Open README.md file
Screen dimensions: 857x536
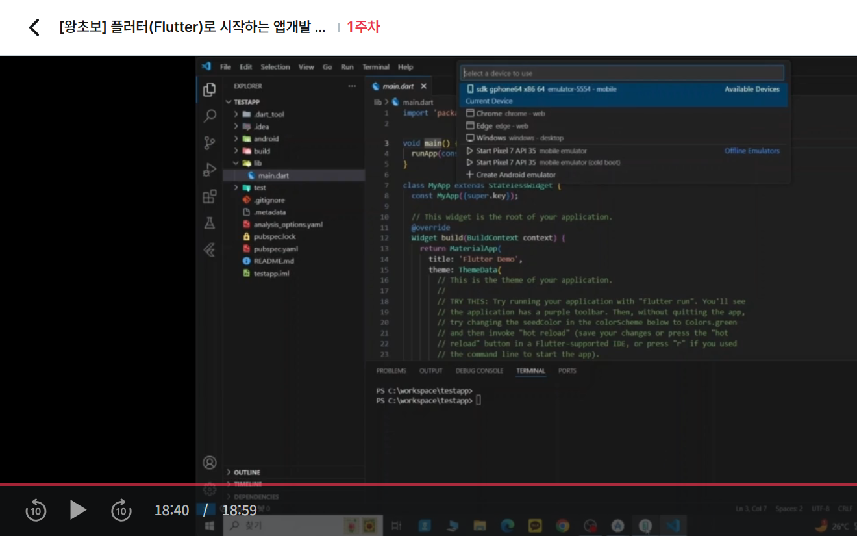coord(293,261)
